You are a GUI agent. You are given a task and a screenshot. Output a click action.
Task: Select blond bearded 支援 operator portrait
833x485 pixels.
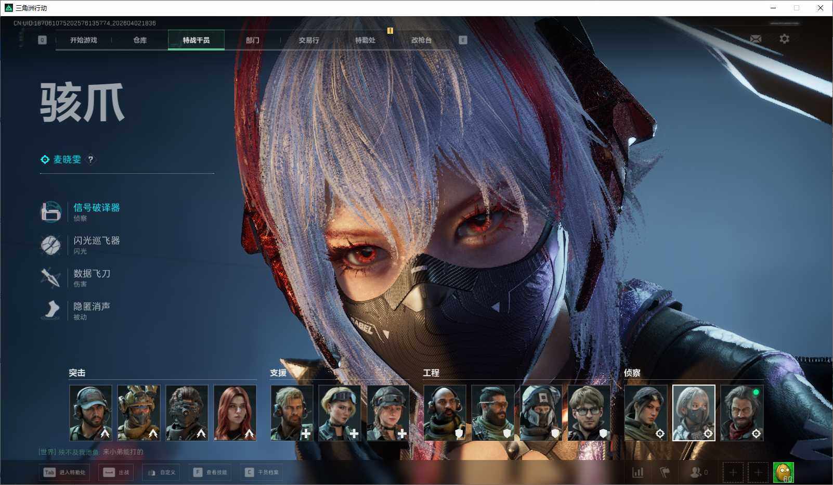292,413
